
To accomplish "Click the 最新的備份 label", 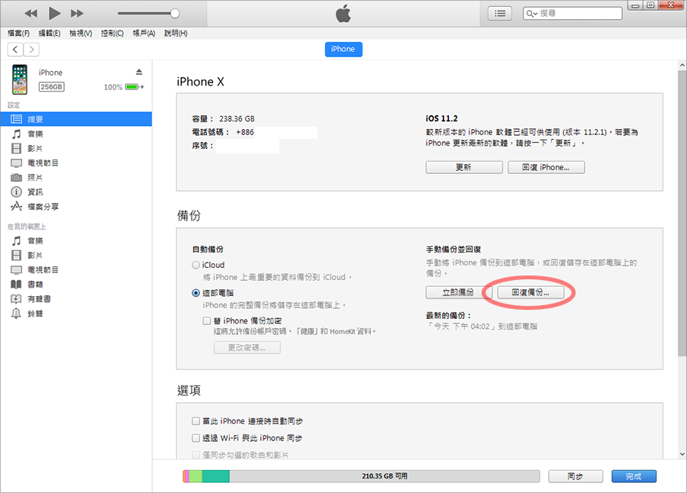I will click(x=449, y=315).
